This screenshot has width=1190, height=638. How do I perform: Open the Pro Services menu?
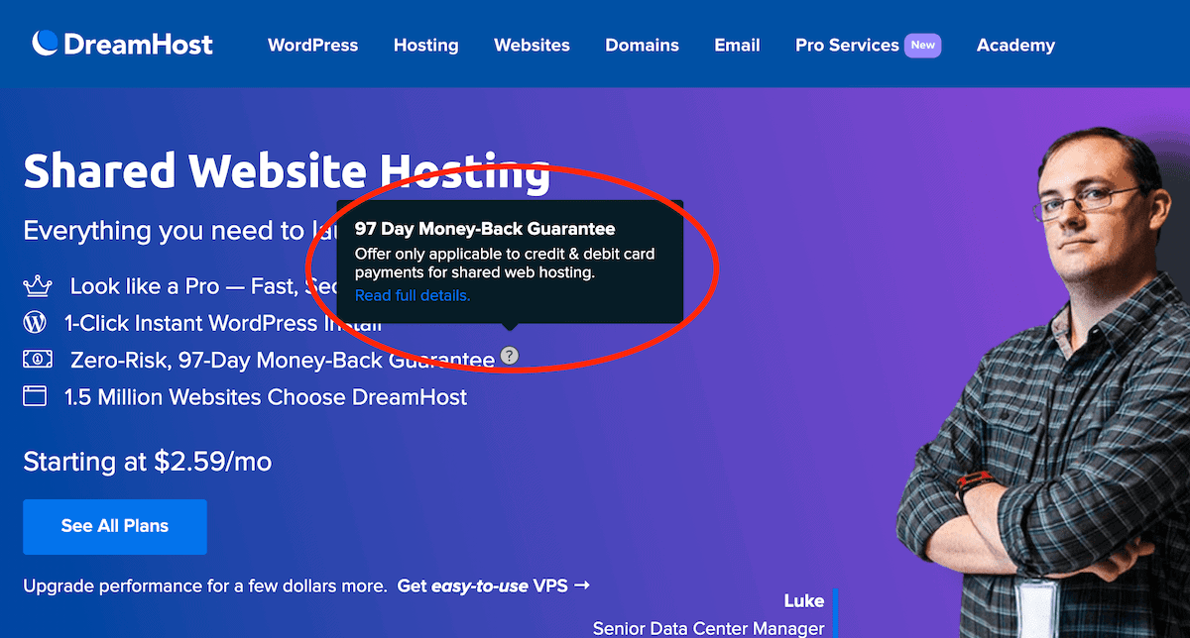click(847, 45)
